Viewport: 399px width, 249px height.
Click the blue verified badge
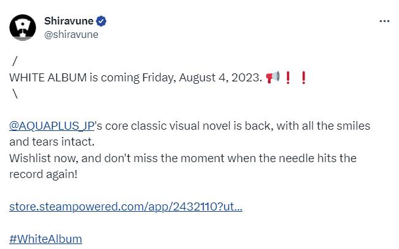(x=102, y=21)
